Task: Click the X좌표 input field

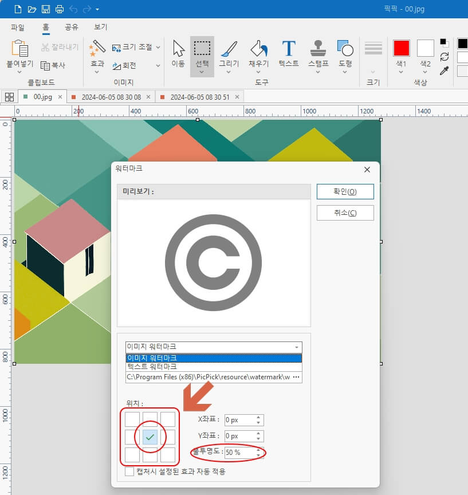Action: tap(243, 420)
